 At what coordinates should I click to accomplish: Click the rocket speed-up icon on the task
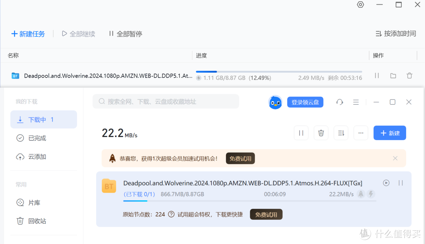361,194
